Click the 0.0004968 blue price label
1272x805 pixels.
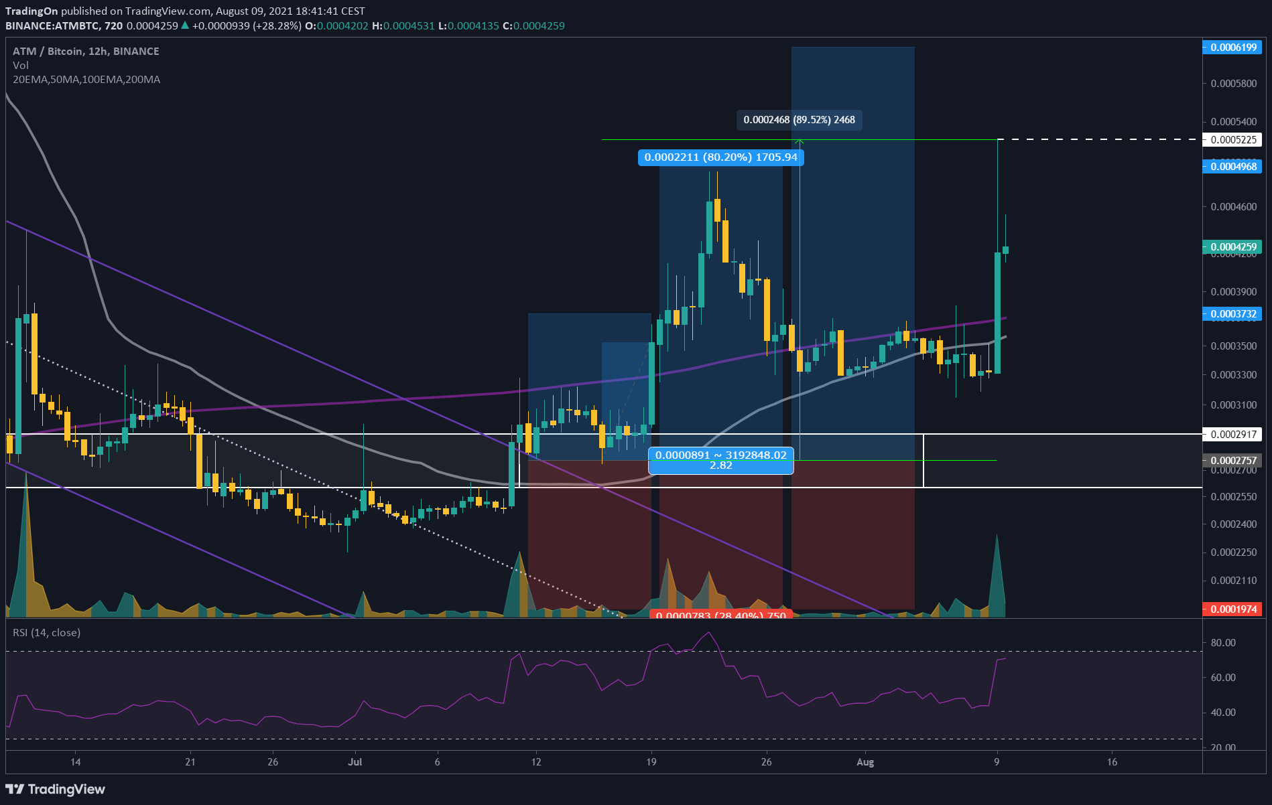tap(1232, 167)
